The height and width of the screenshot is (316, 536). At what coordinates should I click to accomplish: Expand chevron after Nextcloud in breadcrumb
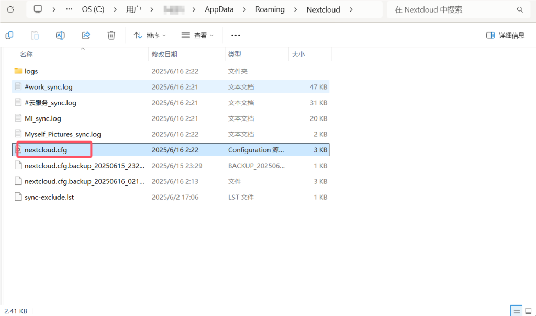click(x=351, y=9)
